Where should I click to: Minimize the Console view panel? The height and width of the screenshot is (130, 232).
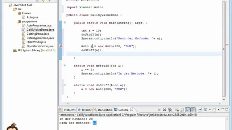tap(223, 109)
